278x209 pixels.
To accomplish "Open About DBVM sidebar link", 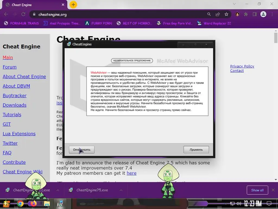I will (x=16, y=86).
